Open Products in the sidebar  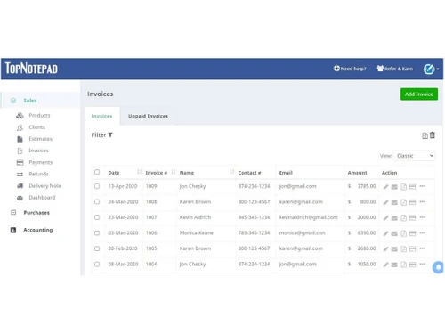(x=39, y=115)
